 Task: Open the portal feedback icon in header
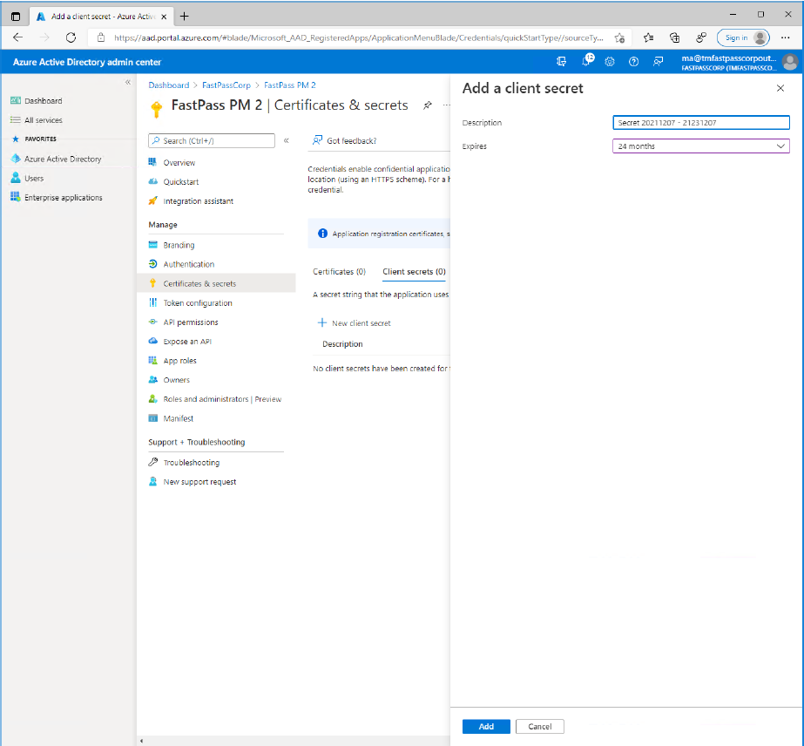click(658, 62)
